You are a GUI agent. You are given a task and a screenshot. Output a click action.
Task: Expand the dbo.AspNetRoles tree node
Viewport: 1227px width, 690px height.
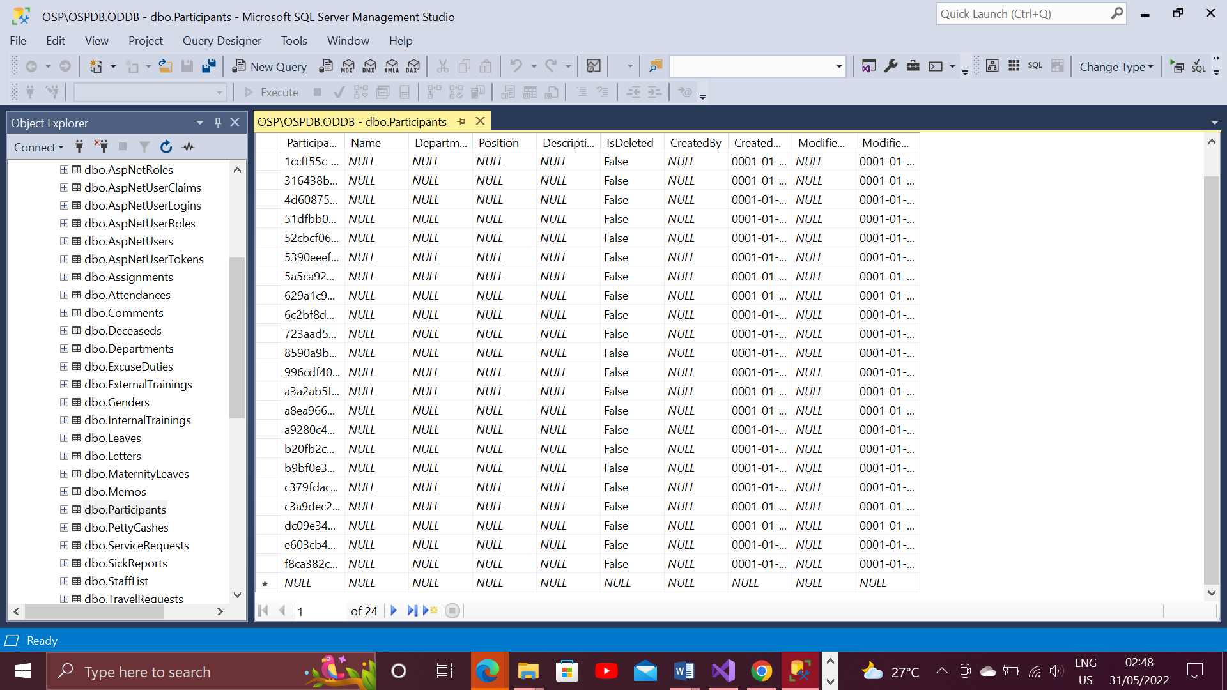pyautogui.click(x=64, y=169)
